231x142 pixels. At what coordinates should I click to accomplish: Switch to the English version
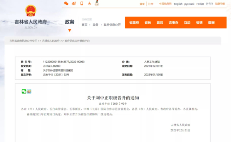(x=178, y=4)
